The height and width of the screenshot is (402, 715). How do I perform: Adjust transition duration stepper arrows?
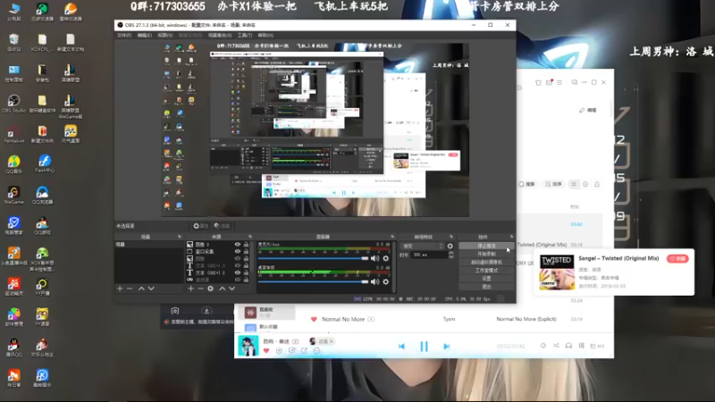click(451, 255)
